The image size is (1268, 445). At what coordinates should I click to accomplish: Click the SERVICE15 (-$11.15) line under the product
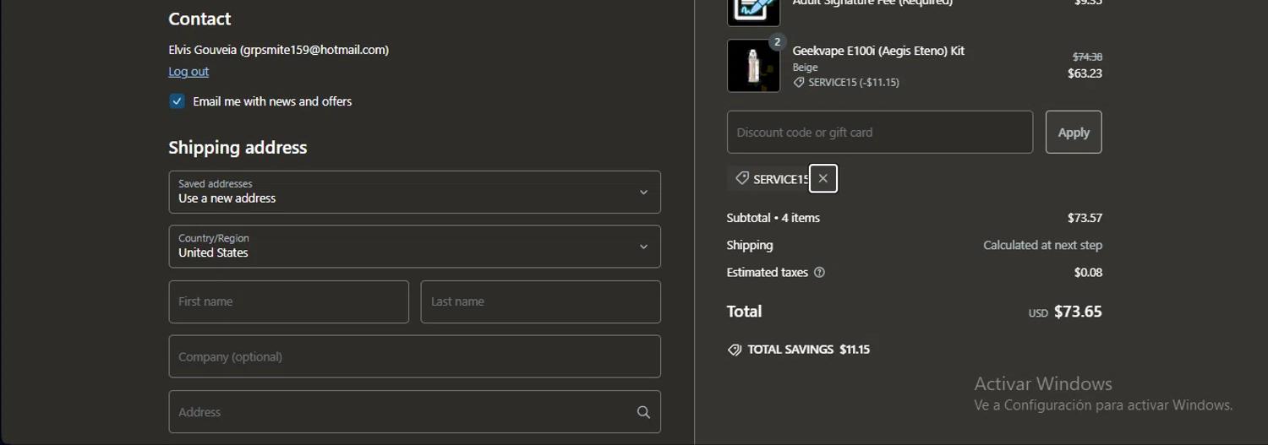click(x=846, y=83)
